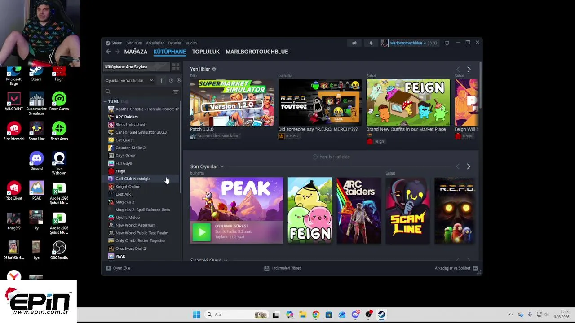Toggle recent activity clock filter
The height and width of the screenshot is (323, 575).
pyautogui.click(x=171, y=80)
